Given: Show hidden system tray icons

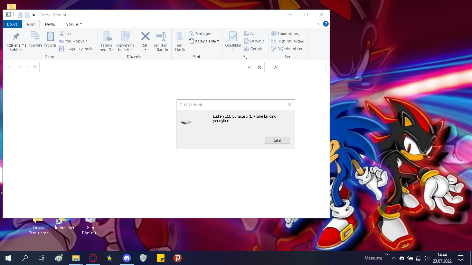Looking at the screenshot, I should [393, 258].
